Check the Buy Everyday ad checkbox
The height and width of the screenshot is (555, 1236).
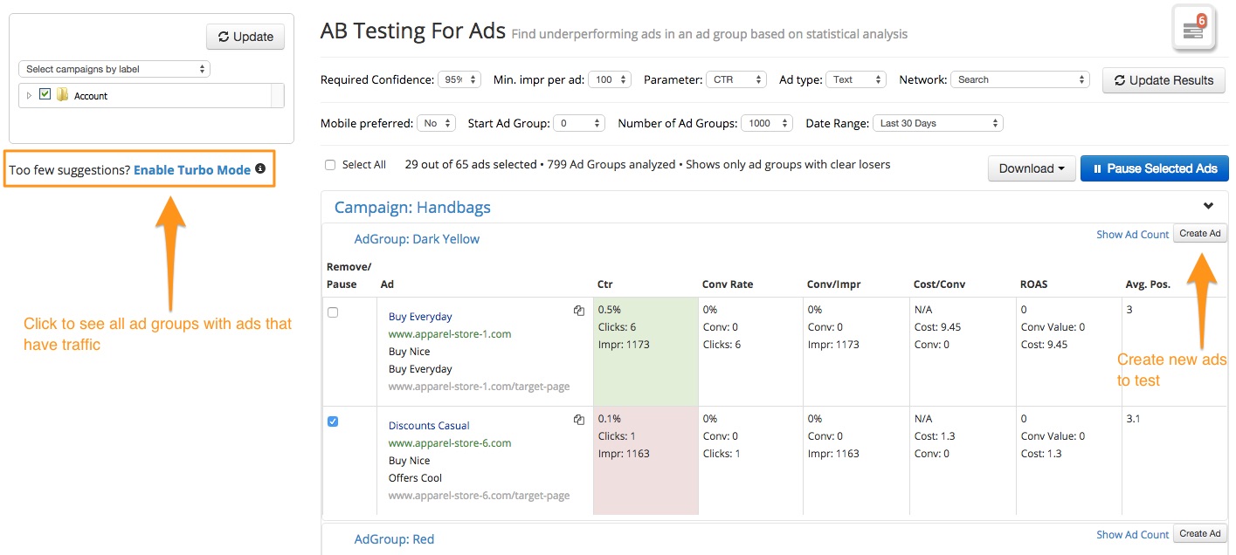click(333, 312)
